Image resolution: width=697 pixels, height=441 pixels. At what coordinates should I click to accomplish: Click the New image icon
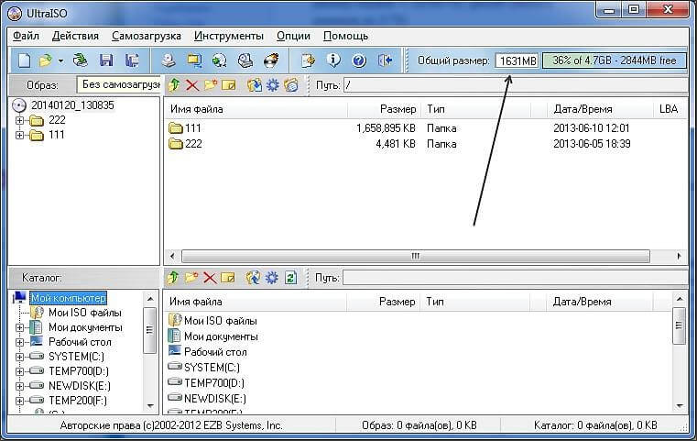pos(25,61)
